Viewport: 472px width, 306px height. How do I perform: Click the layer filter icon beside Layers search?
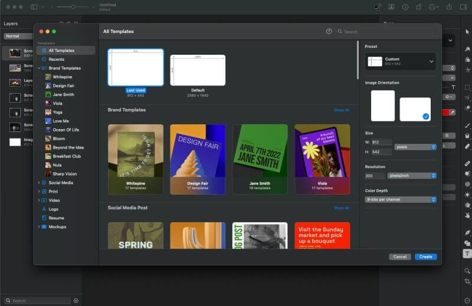pyautogui.click(x=76, y=300)
